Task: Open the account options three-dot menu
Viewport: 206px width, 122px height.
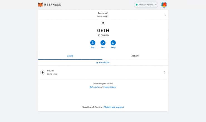Action: (x=165, y=14)
